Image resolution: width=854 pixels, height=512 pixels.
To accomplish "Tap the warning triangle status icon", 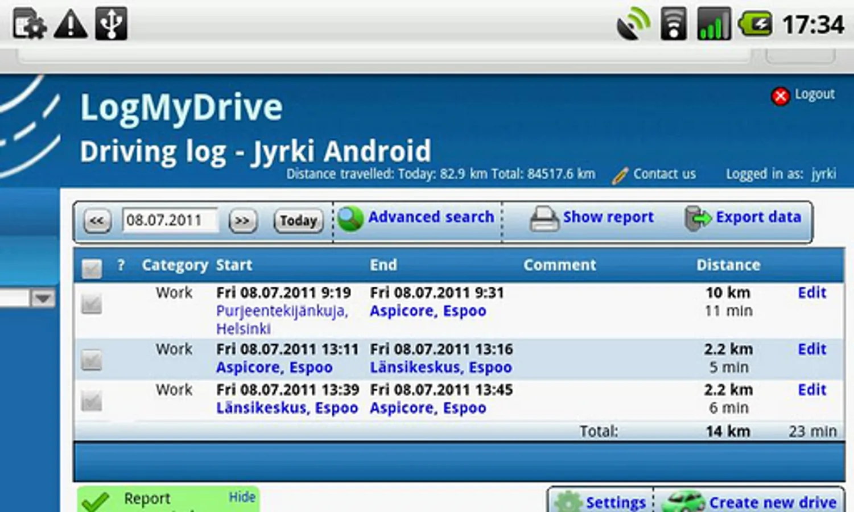I will tap(71, 24).
